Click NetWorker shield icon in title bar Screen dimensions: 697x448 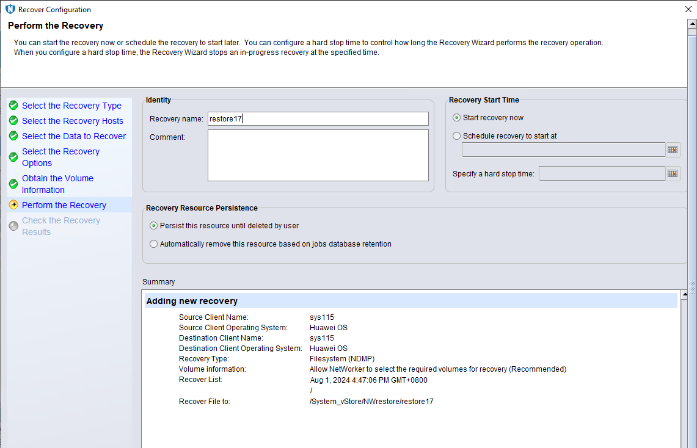(x=10, y=9)
